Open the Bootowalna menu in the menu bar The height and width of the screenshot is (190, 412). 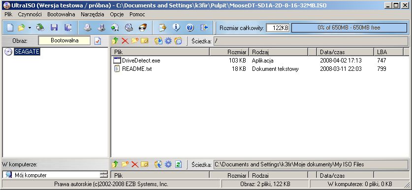(x=61, y=14)
